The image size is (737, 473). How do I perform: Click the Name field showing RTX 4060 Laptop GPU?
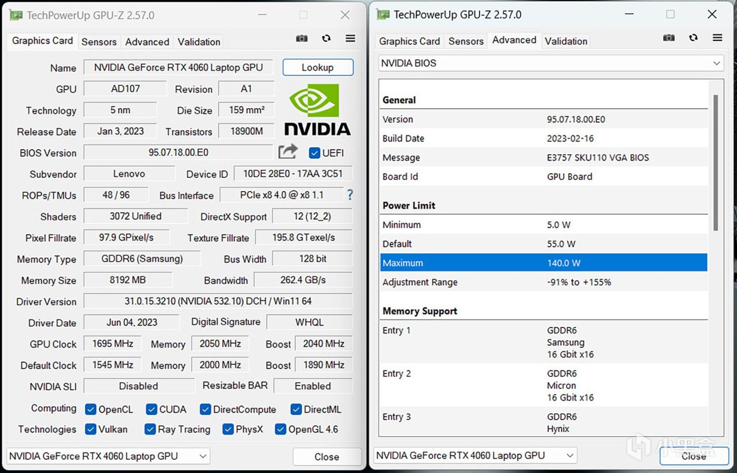(178, 67)
